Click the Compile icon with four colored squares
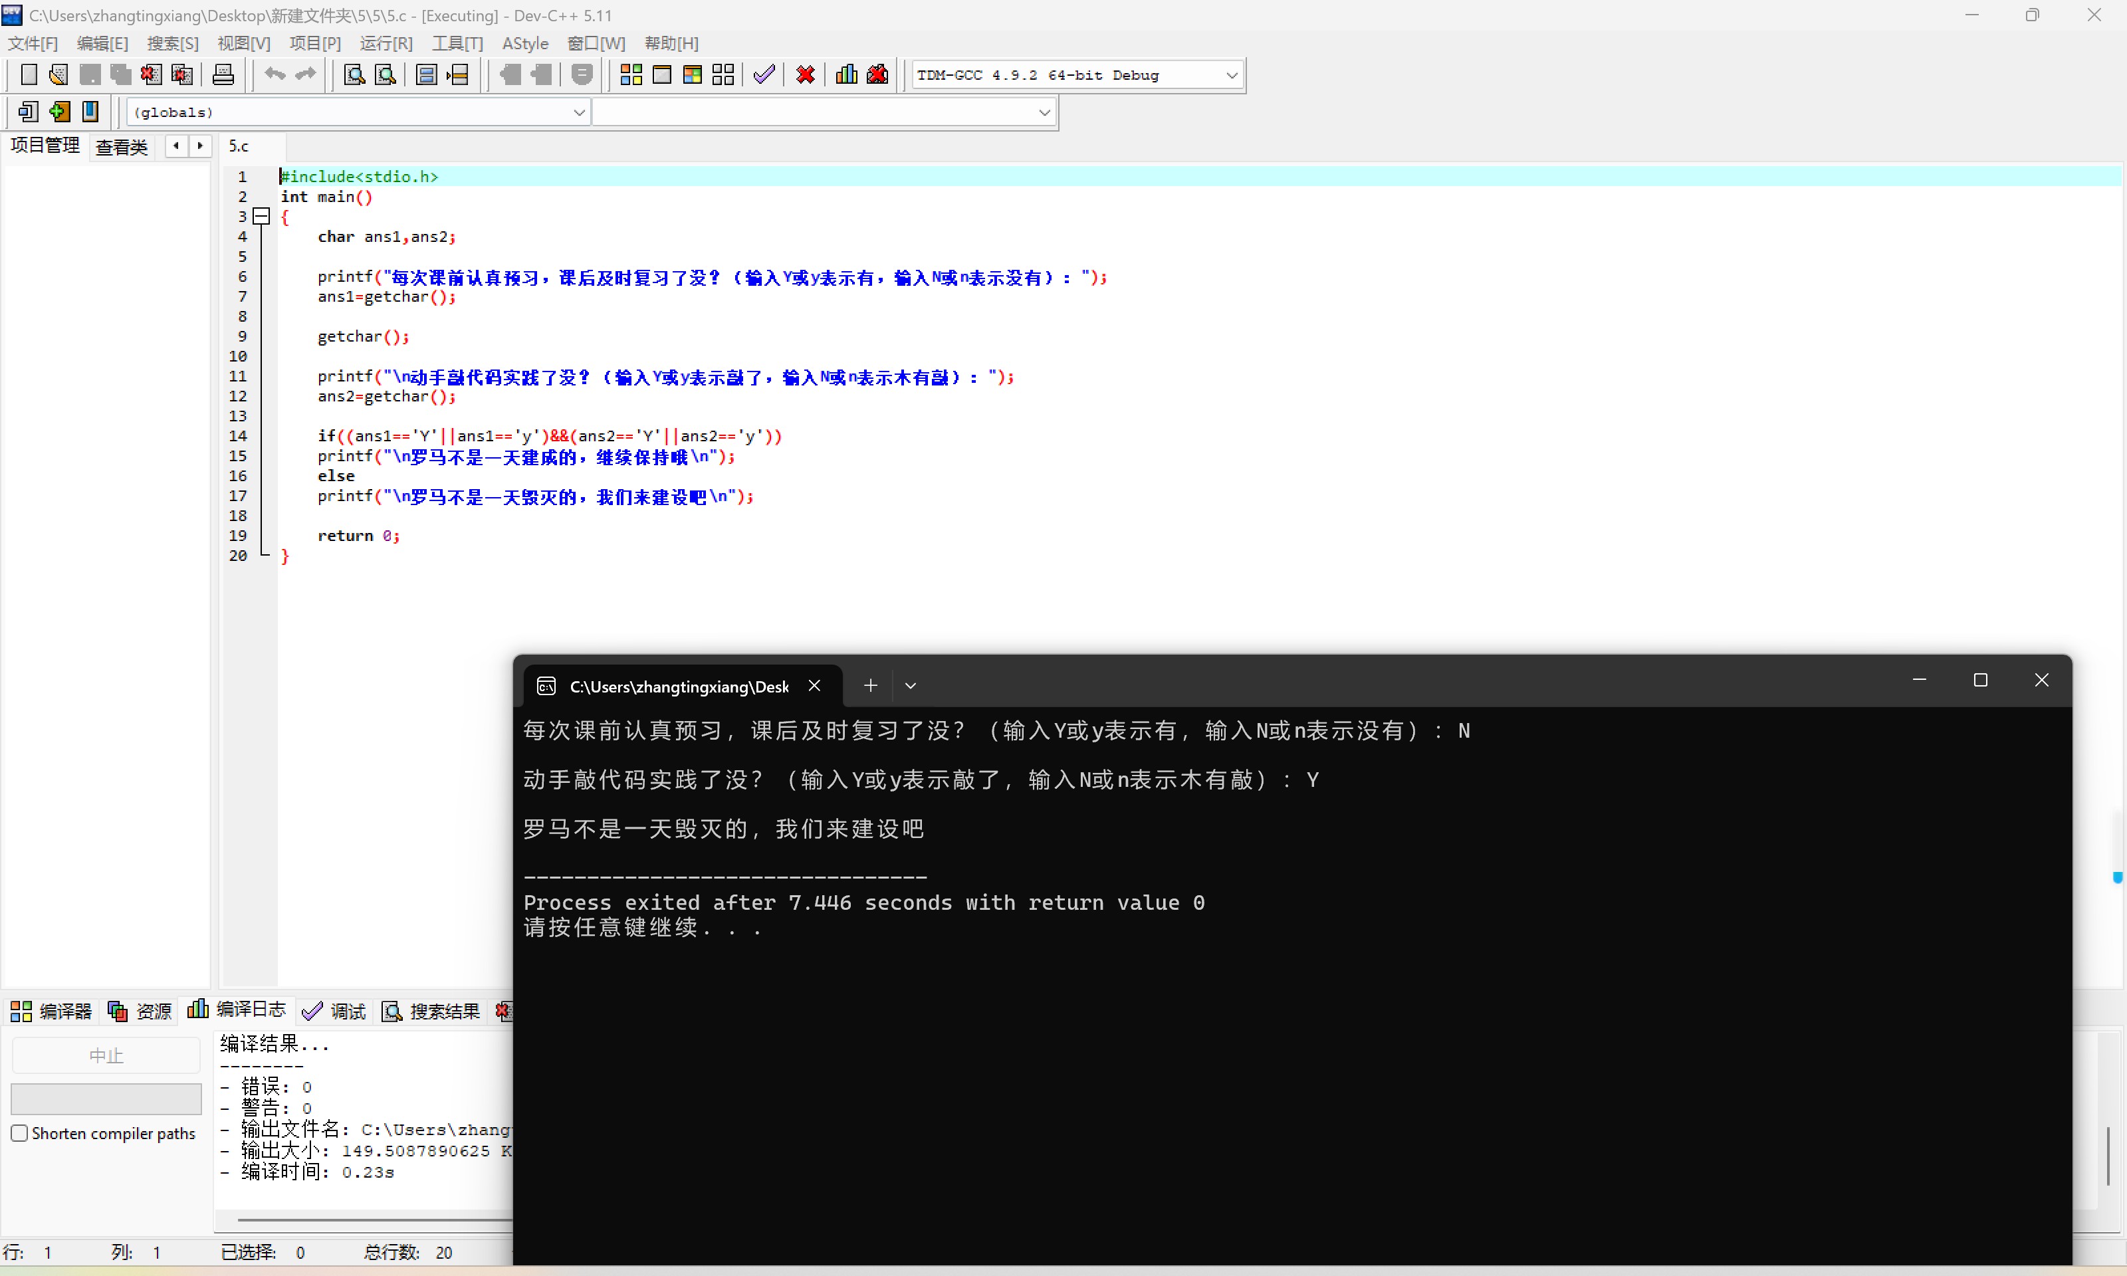 click(631, 75)
